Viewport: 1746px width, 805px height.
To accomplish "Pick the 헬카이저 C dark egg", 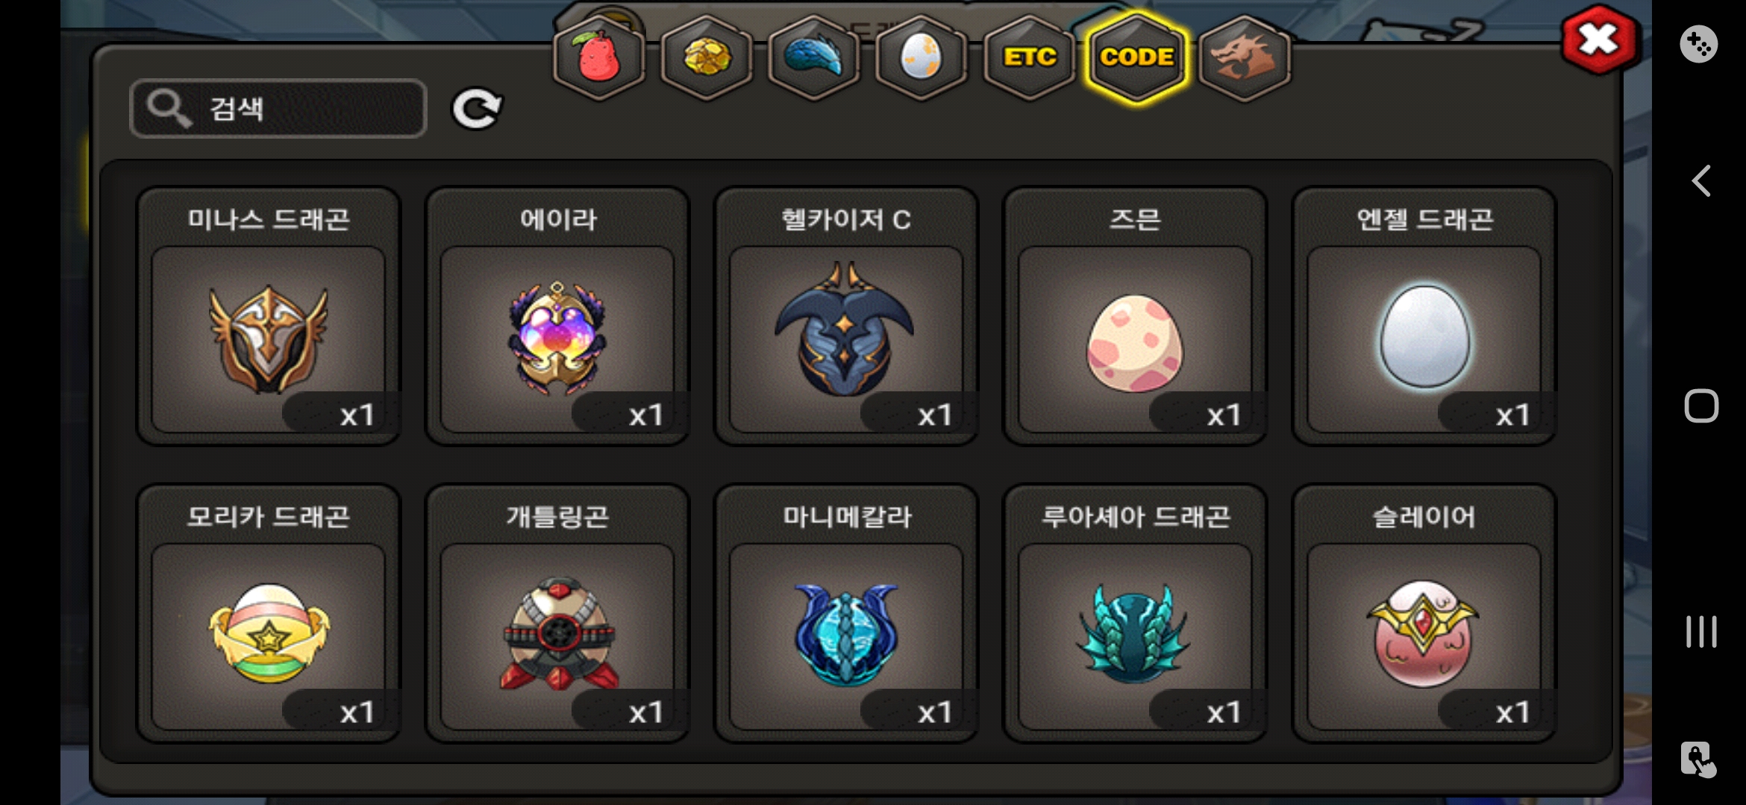I will (x=846, y=316).
